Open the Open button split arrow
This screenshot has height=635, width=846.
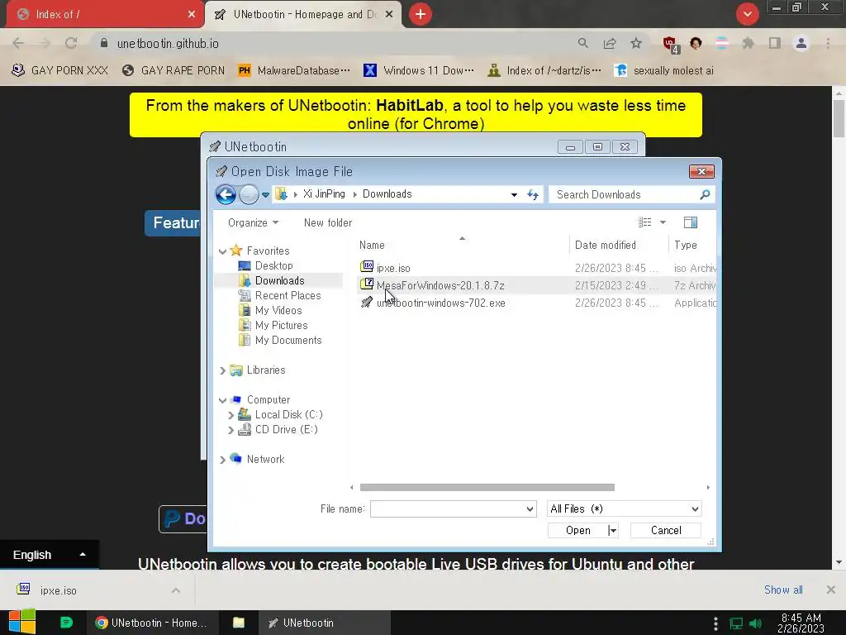point(613,530)
